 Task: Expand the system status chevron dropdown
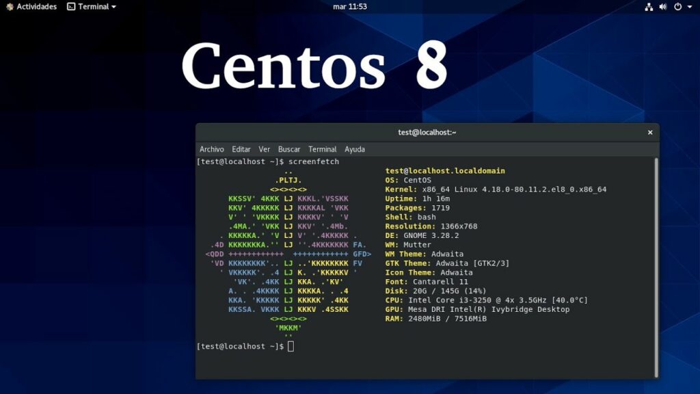pyautogui.click(x=689, y=7)
